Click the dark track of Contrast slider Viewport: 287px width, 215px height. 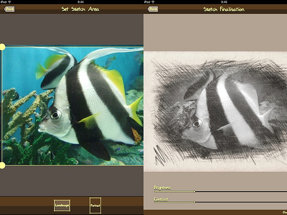[x=241, y=202]
